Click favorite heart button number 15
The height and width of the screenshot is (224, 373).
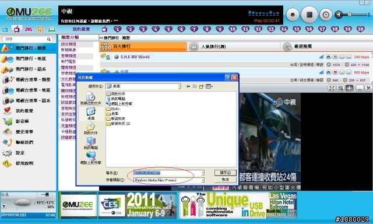(x=297, y=29)
